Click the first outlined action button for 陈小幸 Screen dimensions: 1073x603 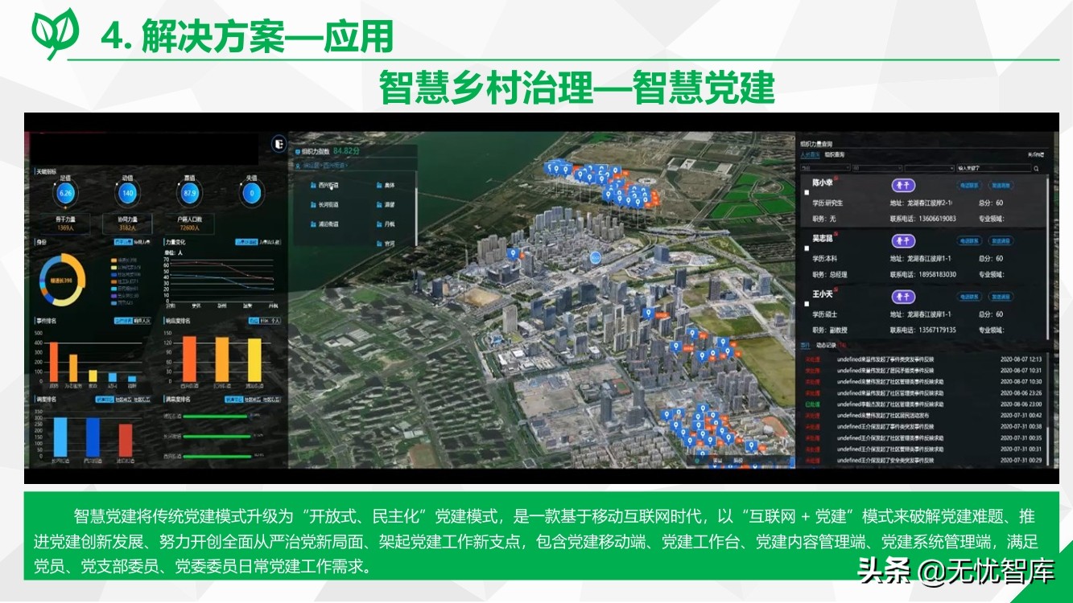pos(969,186)
